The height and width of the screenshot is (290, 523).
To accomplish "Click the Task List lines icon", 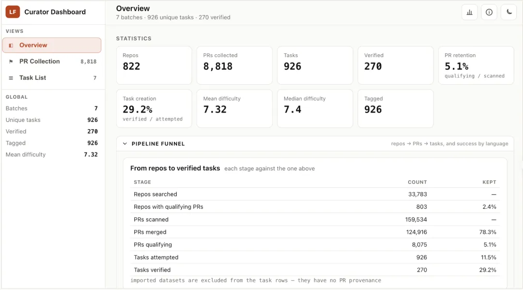I will click(11, 78).
